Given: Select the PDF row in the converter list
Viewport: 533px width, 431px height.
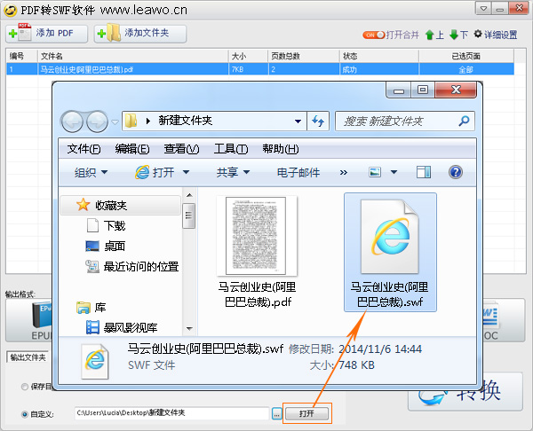Looking at the screenshot, I should (260, 69).
